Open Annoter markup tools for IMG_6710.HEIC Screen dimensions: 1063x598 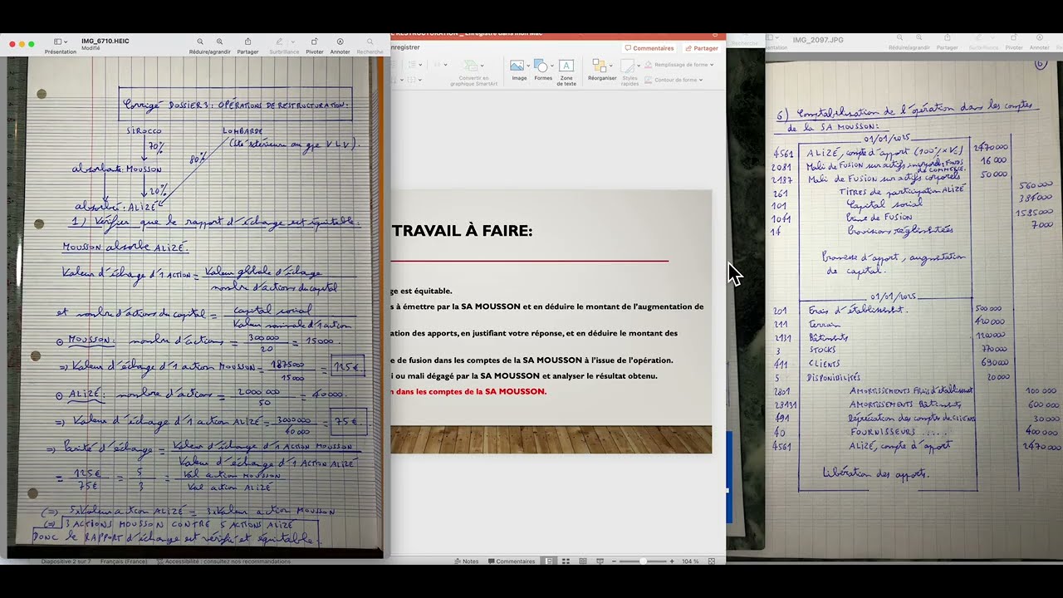(x=340, y=42)
